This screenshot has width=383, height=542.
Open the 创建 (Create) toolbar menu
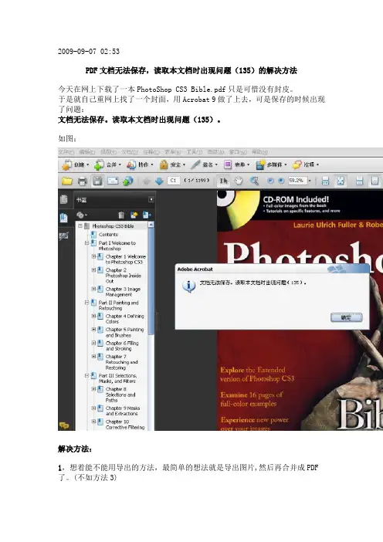coord(75,165)
